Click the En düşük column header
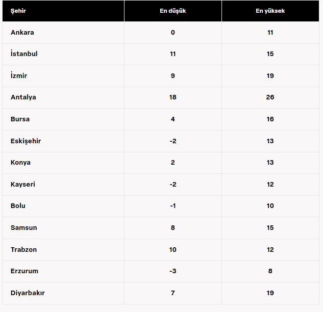323x312 pixels. tap(172, 11)
